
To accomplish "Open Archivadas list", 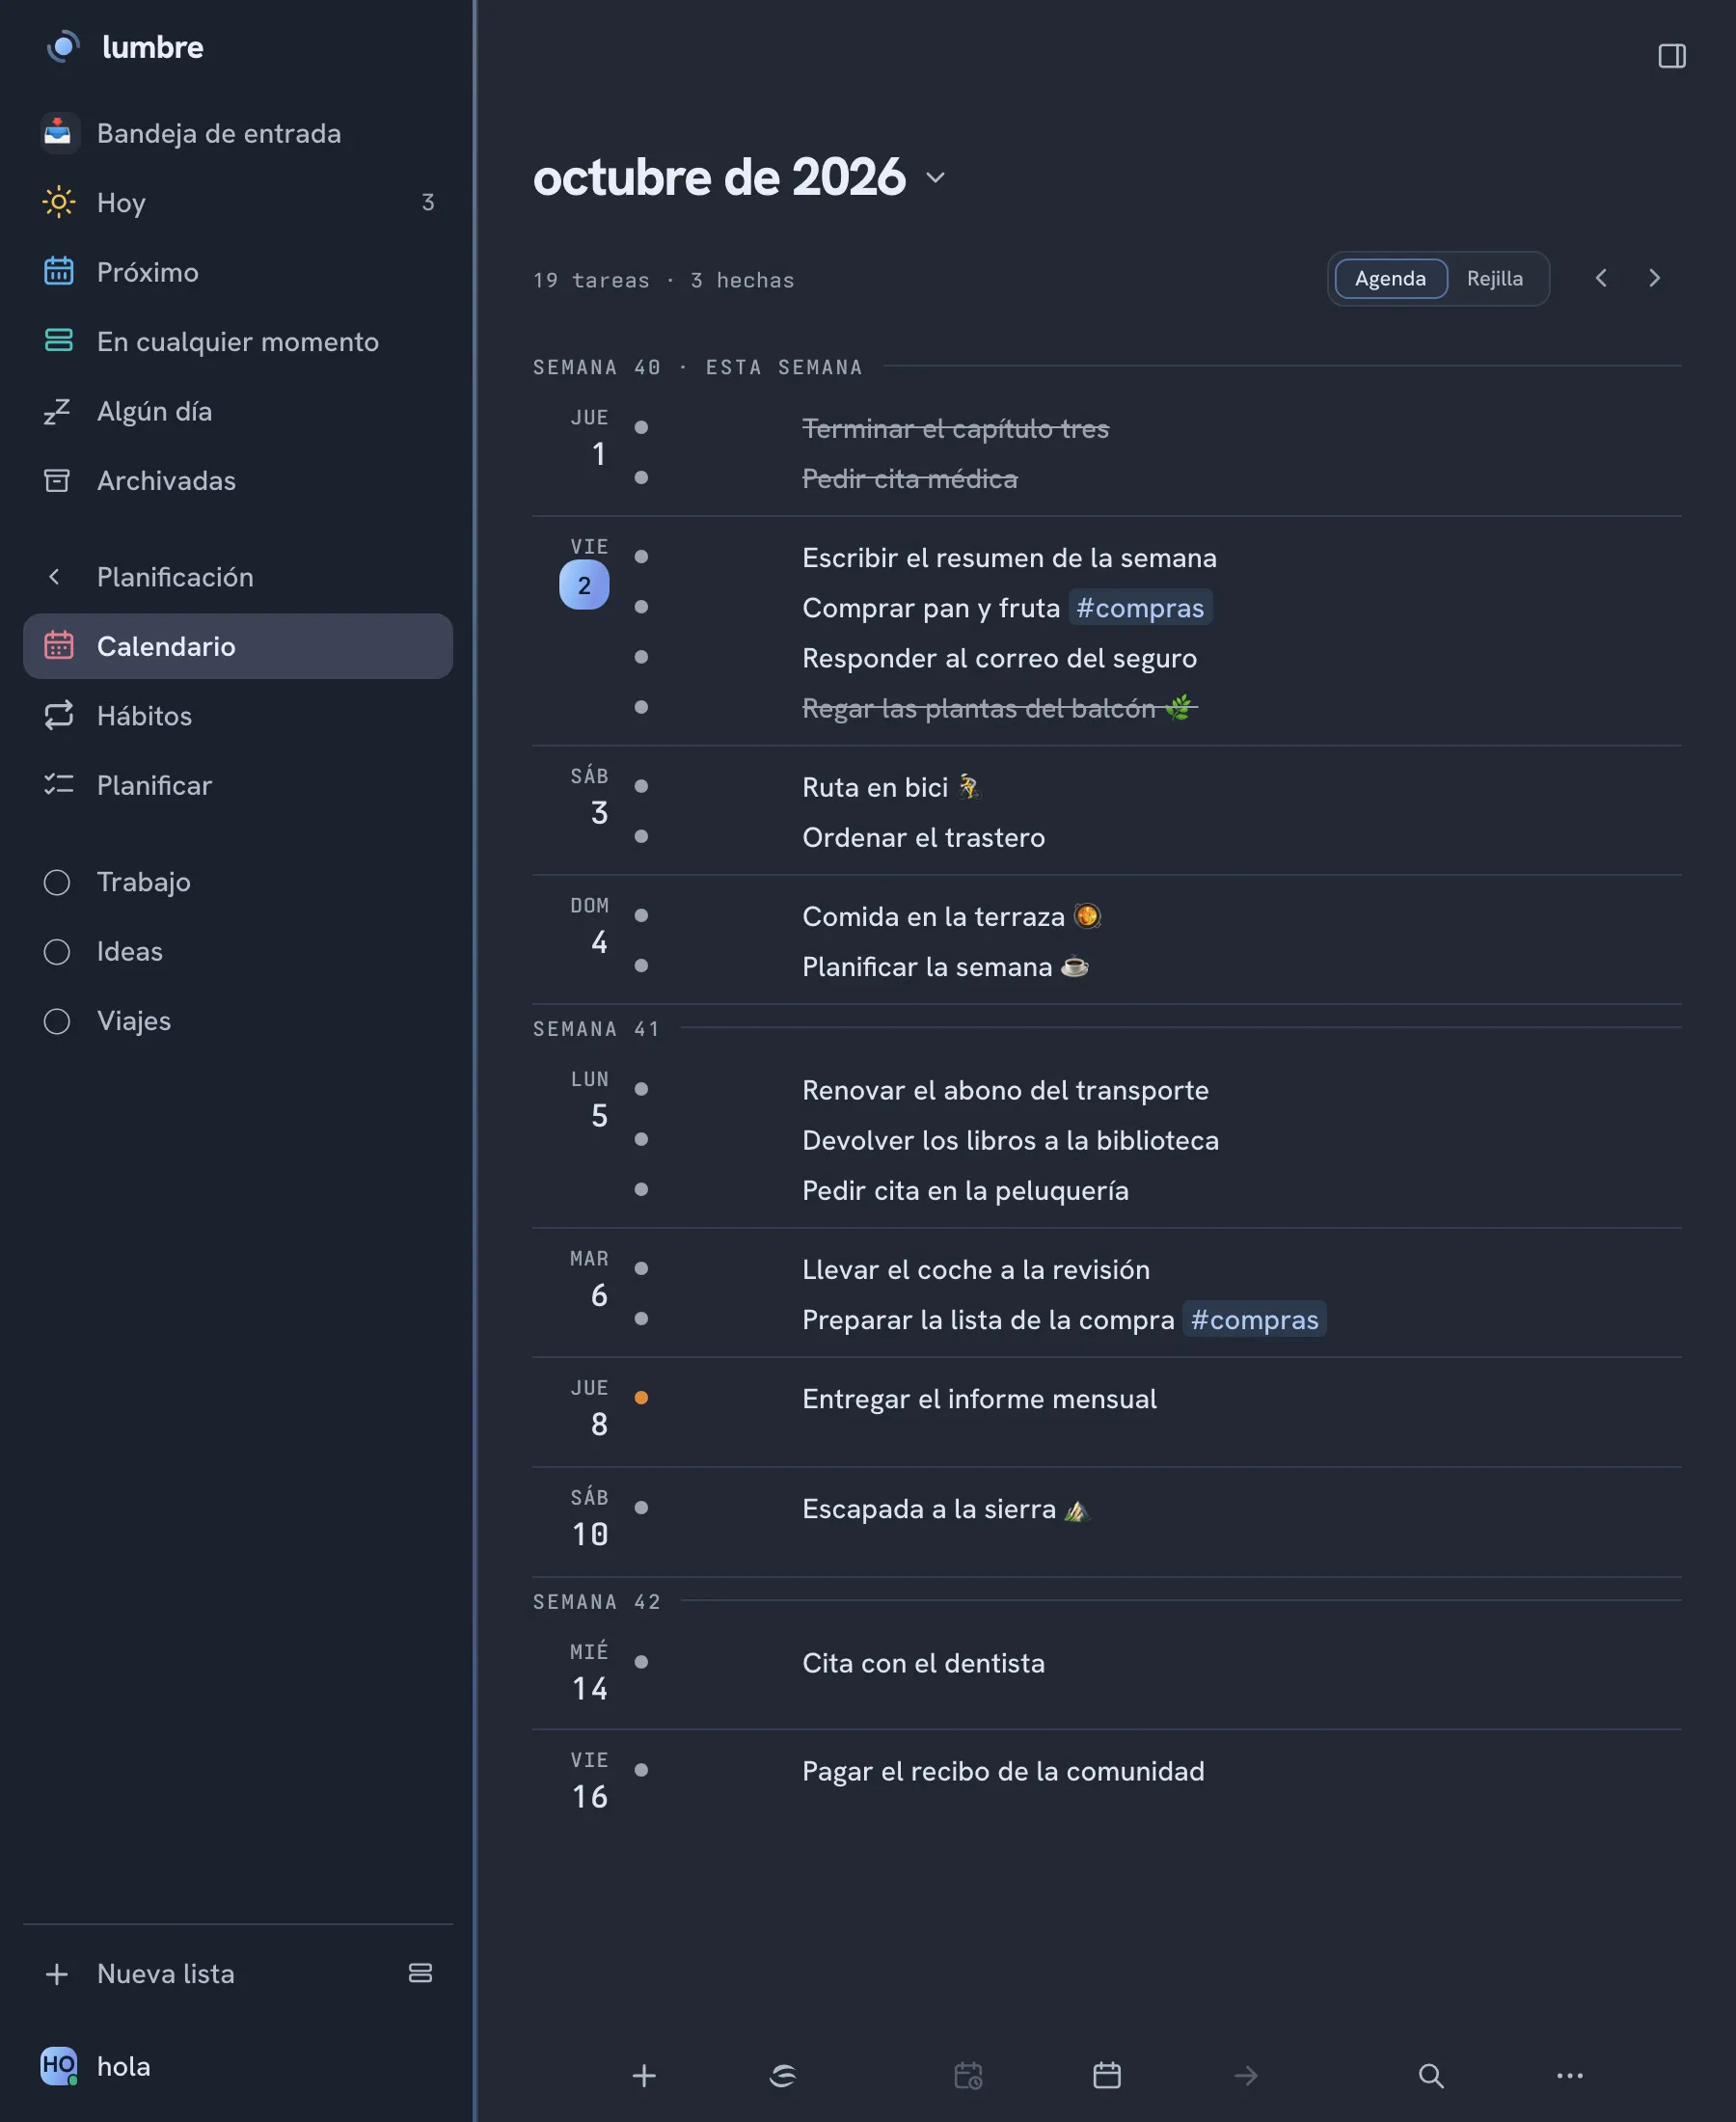I will 237,480.
